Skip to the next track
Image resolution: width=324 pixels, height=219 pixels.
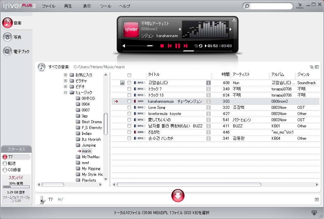coord(185,46)
